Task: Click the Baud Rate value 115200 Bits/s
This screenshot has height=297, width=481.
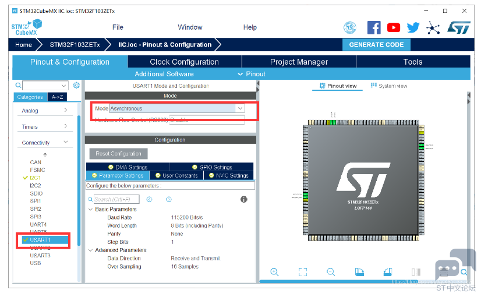Action: click(187, 218)
